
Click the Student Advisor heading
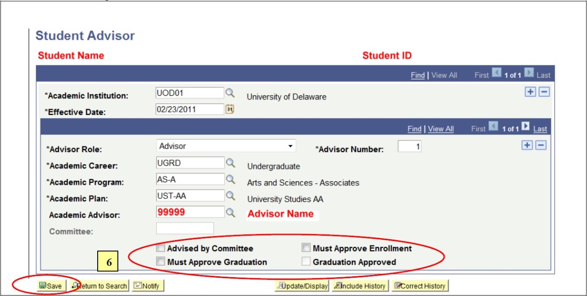pos(85,36)
